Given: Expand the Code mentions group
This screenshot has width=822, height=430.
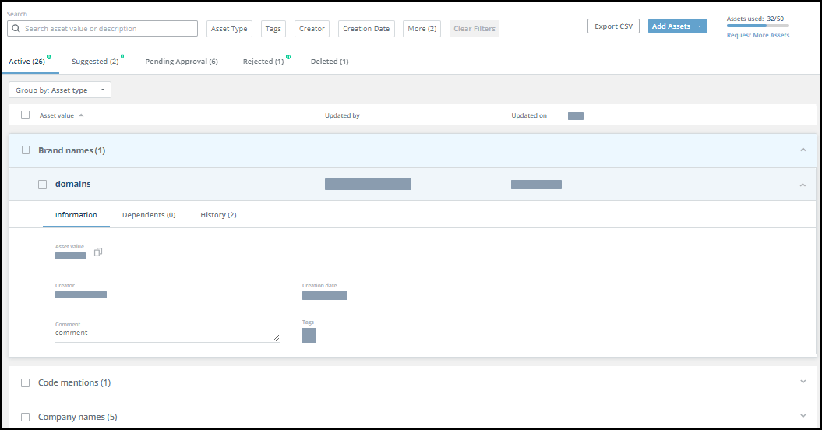Looking at the screenshot, I should pos(803,382).
